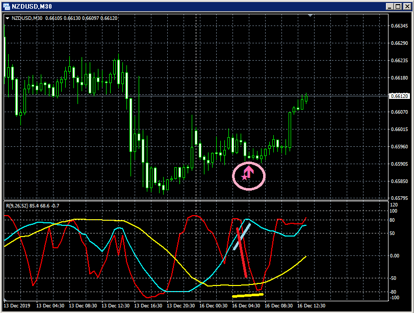Screen dimensions: 414x313
Task: Click the 16 Dec 12:30 time label
Action: coord(312,306)
